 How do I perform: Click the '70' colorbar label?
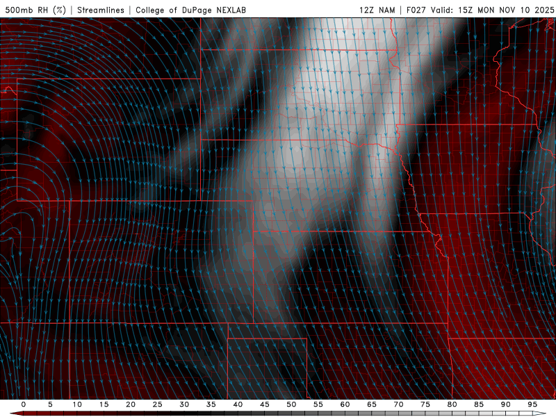[398, 404]
